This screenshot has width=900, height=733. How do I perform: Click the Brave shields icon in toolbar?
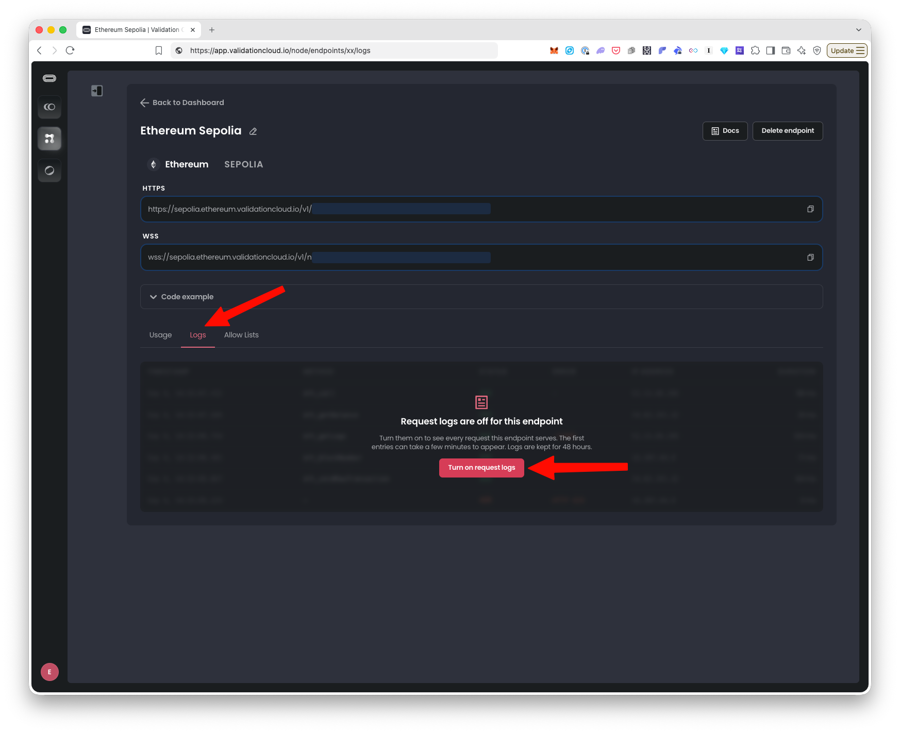click(x=817, y=50)
